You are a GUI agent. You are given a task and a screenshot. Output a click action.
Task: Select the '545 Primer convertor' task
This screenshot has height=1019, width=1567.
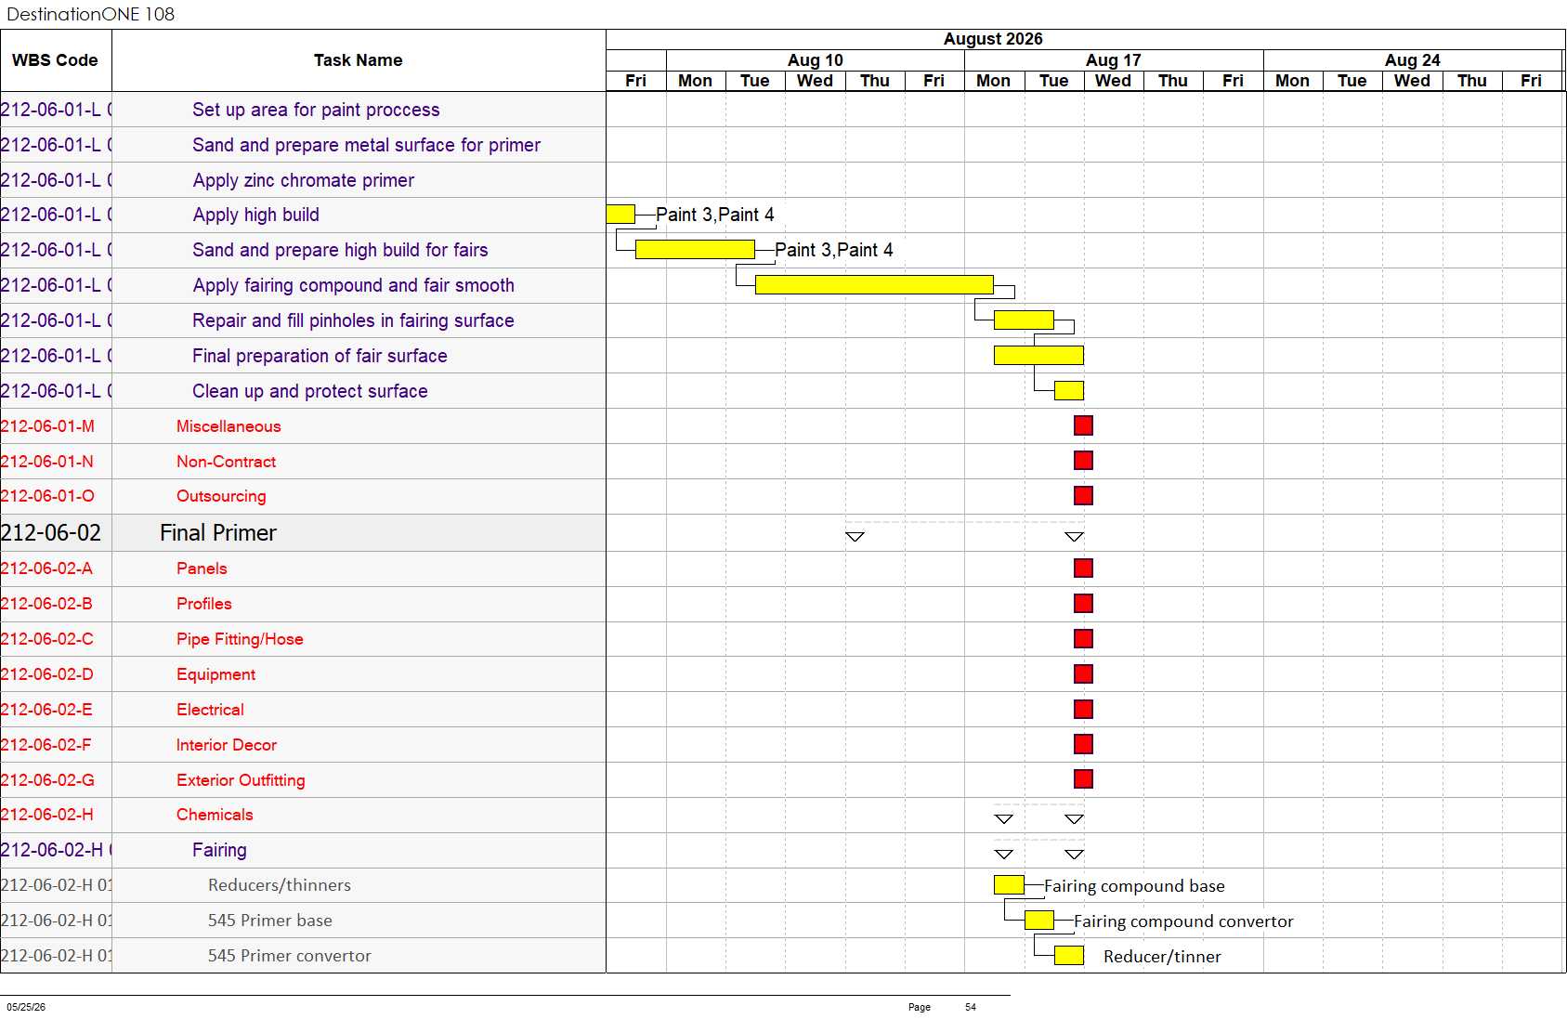coord(290,956)
